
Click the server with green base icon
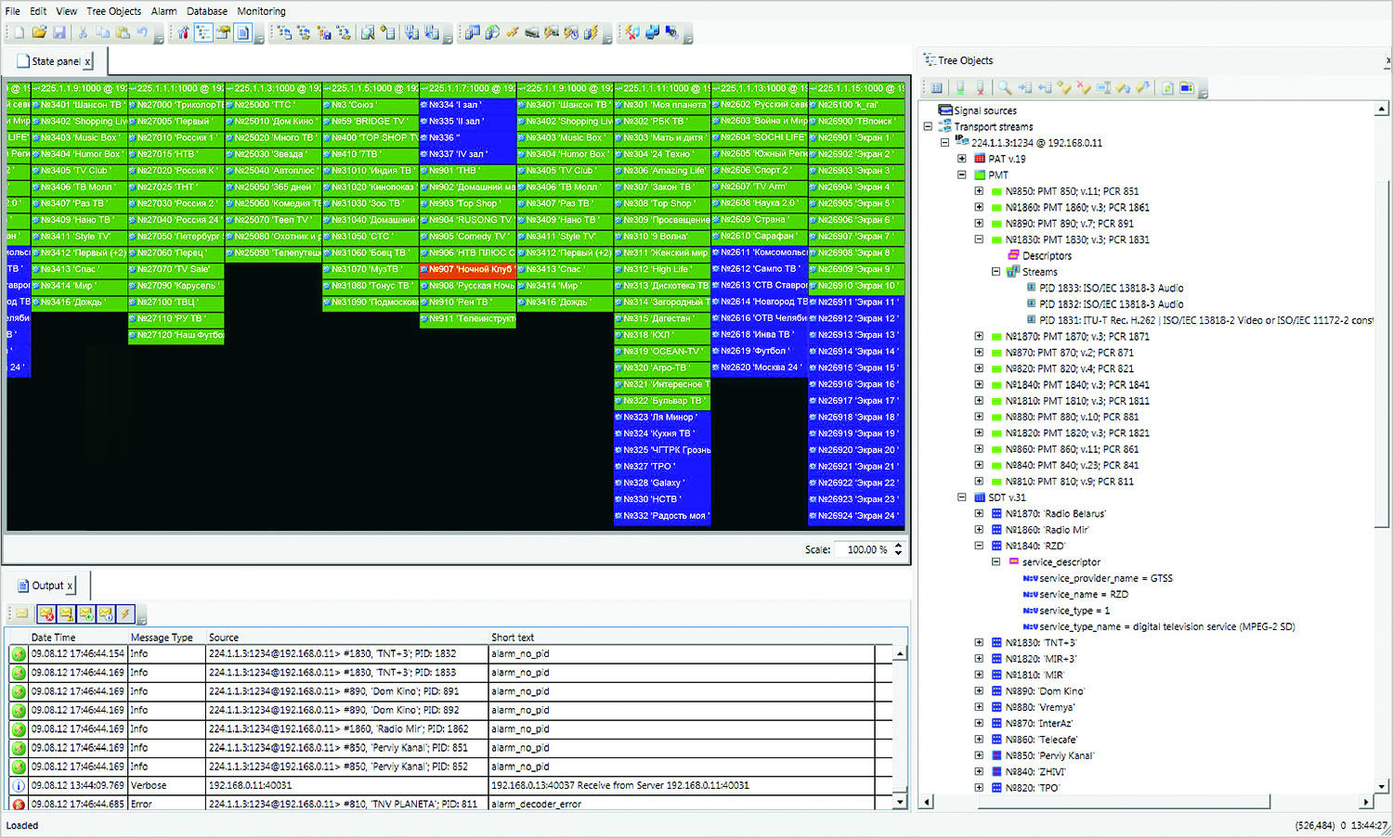(x=960, y=87)
